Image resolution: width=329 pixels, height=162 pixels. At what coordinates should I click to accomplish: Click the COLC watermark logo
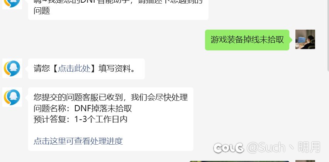(229, 148)
